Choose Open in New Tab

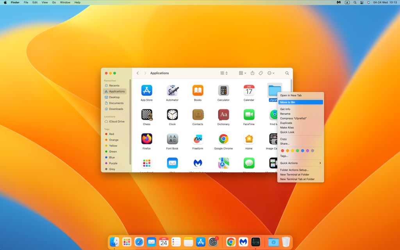300,95
